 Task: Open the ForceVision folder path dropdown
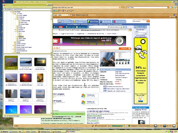52,9
